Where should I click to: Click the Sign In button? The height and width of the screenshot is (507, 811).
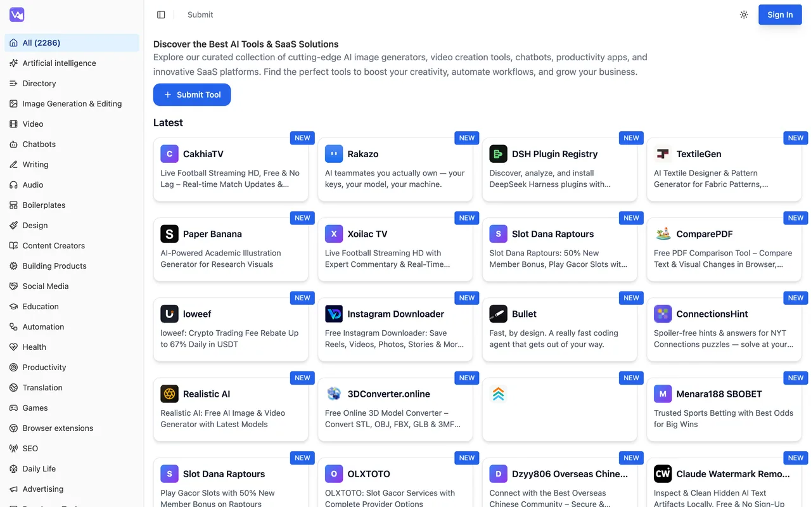(x=780, y=15)
